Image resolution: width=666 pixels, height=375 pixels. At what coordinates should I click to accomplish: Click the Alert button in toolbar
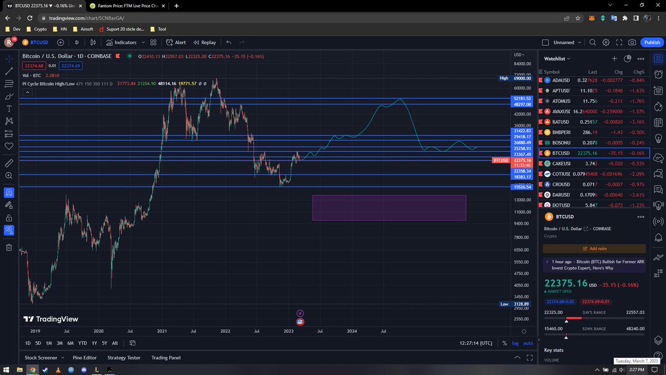tap(176, 42)
